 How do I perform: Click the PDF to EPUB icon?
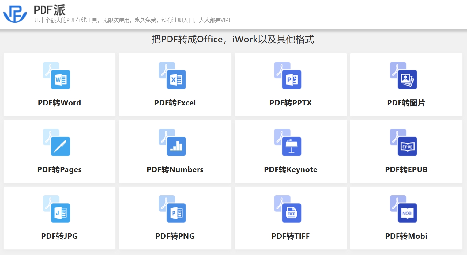(x=403, y=143)
